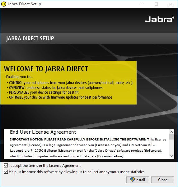Uncheck the accept License Agreement terms checkbox
The image size is (178, 187).
pyautogui.click(x=6, y=166)
